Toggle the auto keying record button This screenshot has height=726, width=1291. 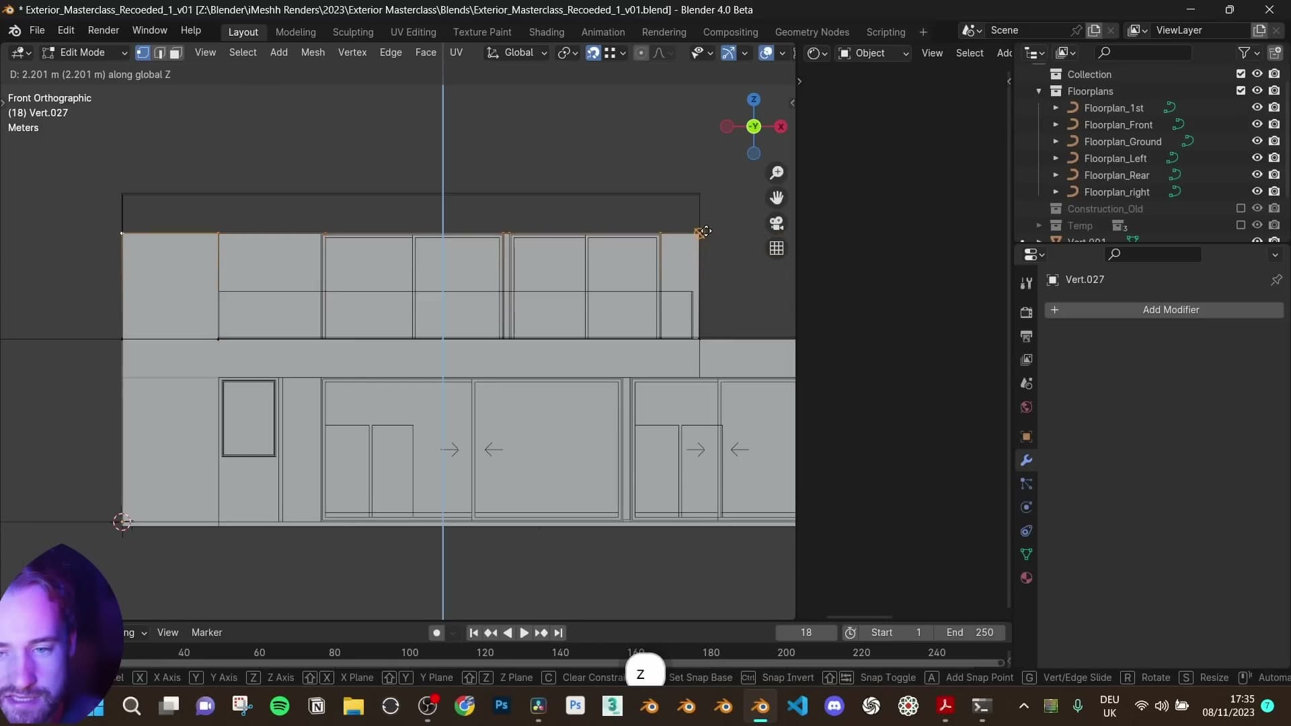436,633
